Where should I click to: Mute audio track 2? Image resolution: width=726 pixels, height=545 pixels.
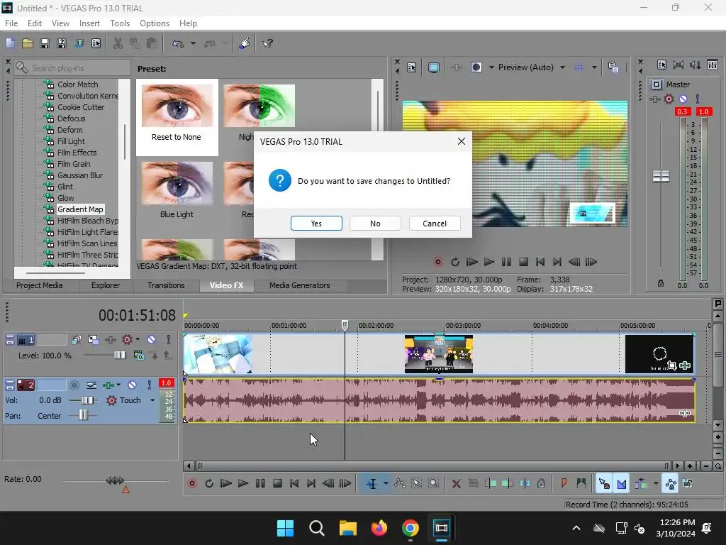click(132, 385)
